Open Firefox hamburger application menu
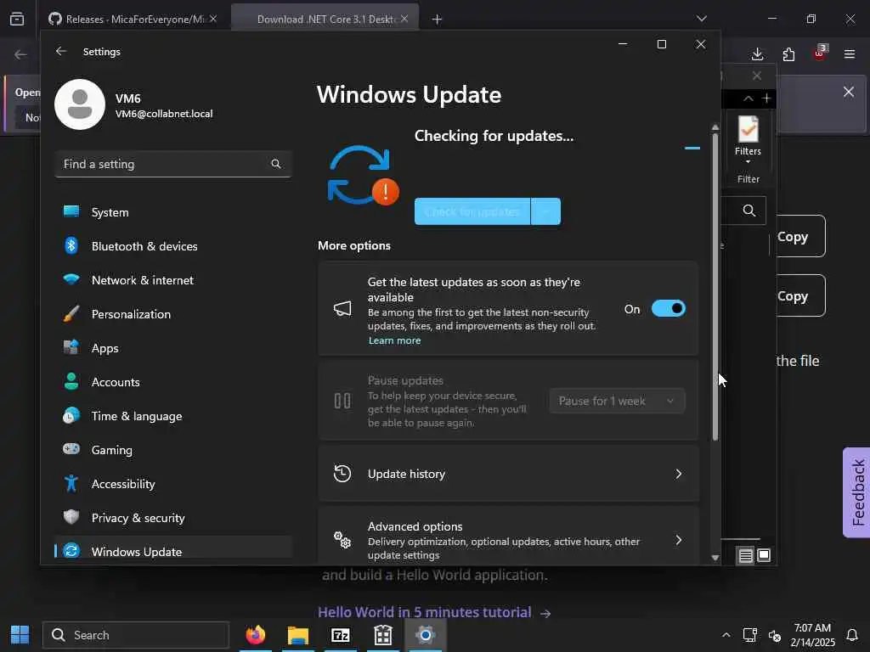 click(850, 54)
